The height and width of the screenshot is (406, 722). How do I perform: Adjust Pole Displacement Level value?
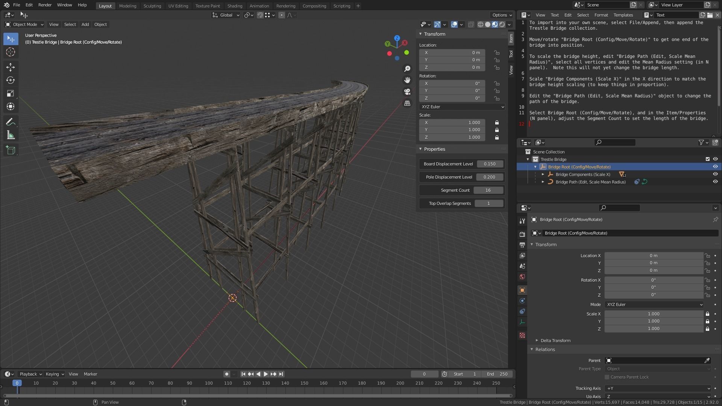point(489,177)
